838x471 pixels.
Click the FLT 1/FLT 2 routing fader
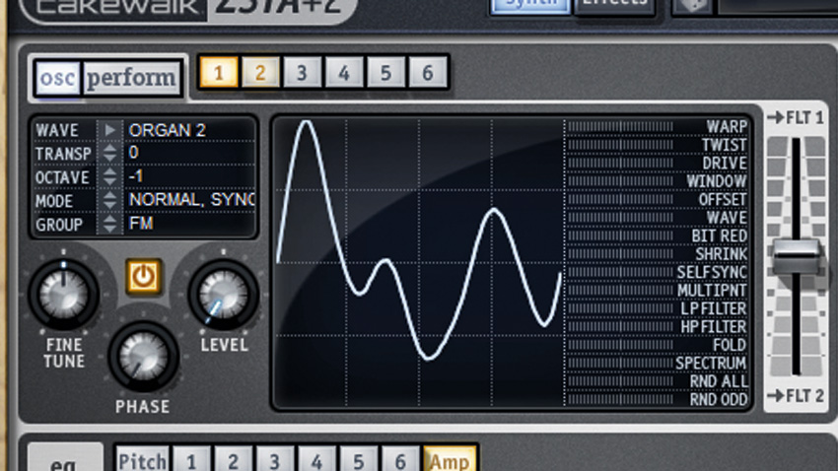[x=797, y=256]
